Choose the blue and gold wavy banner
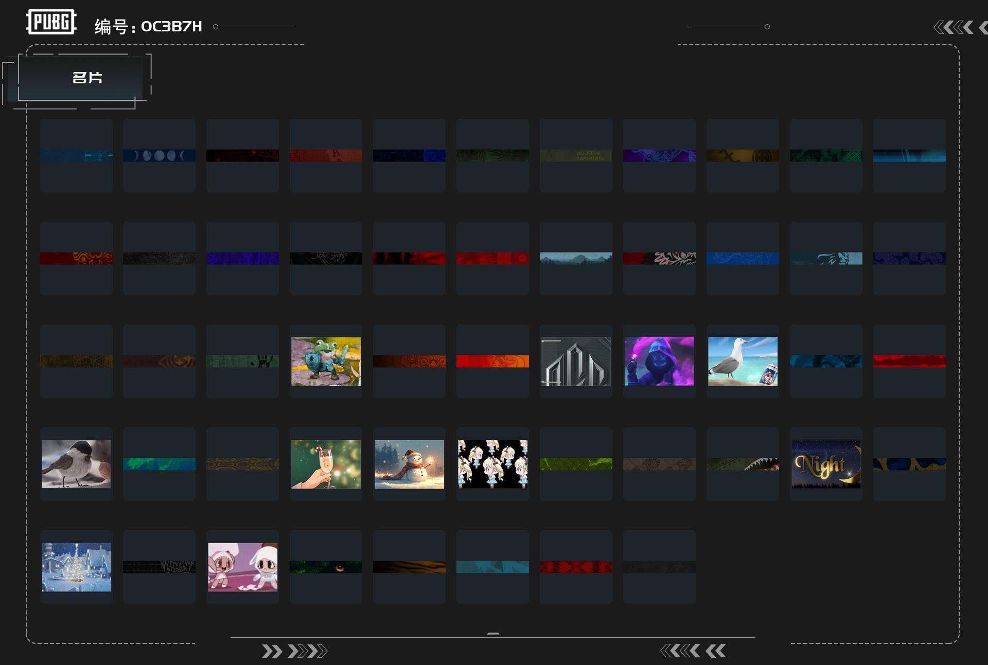The image size is (988, 665). (x=909, y=464)
